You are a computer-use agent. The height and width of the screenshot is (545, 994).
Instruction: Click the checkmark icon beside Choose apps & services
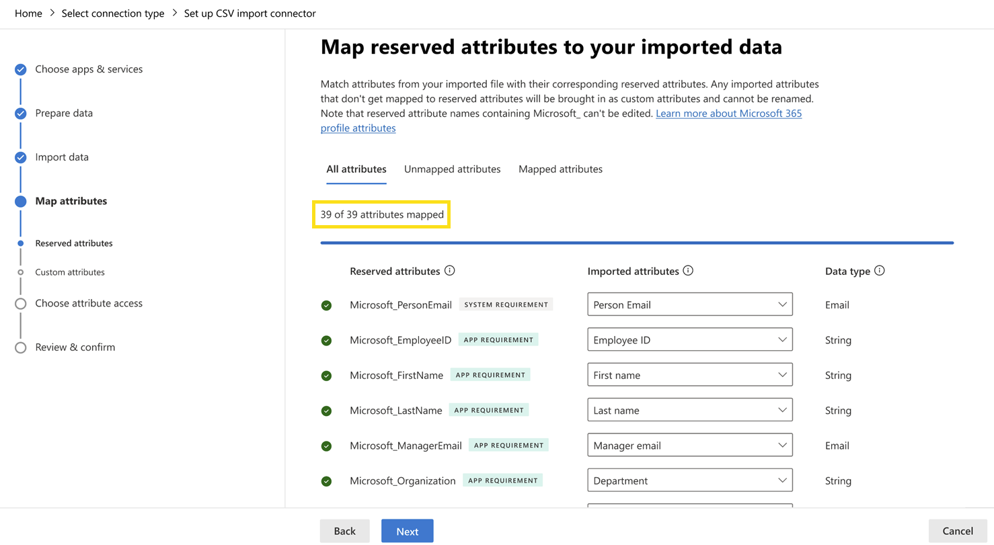pyautogui.click(x=20, y=69)
